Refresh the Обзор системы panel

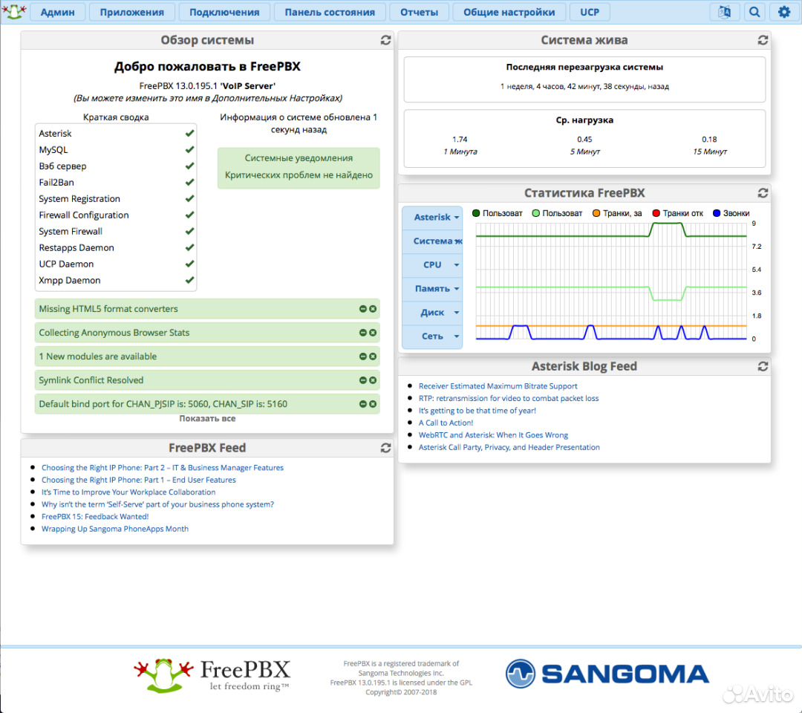click(x=385, y=40)
